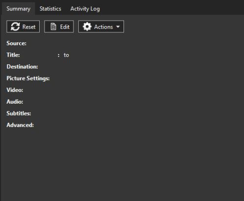Click the Edit document icon
This screenshot has height=201, width=244.
[53, 27]
